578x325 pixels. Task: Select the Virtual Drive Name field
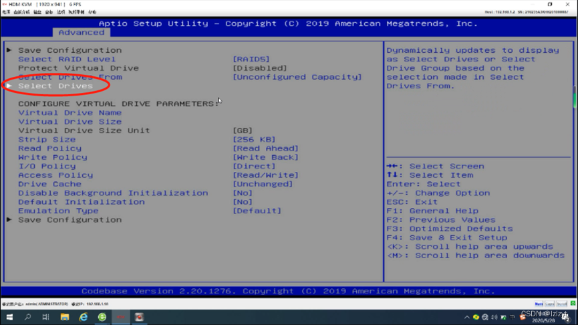click(x=70, y=112)
